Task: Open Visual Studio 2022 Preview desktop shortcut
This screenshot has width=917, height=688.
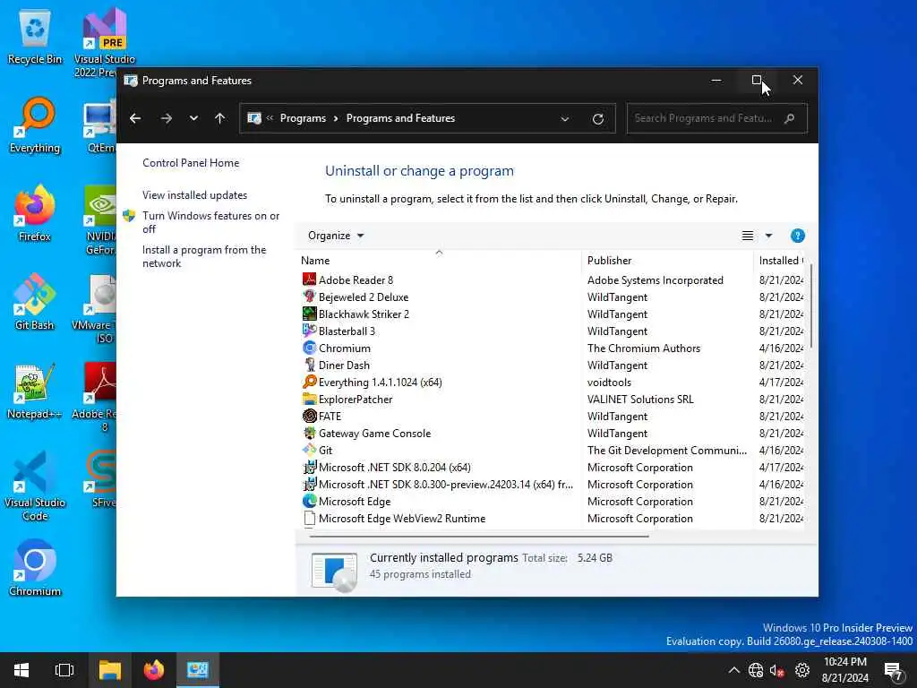Action: (104, 43)
